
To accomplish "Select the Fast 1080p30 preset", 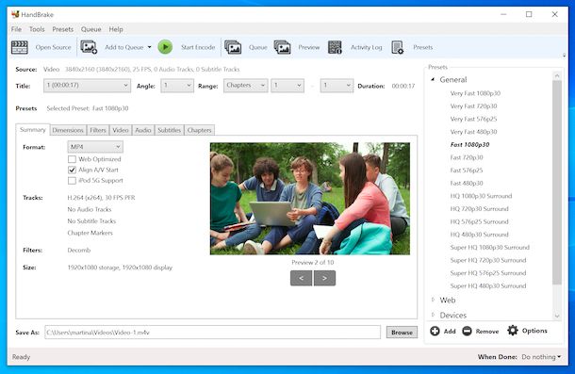I will click(469, 144).
